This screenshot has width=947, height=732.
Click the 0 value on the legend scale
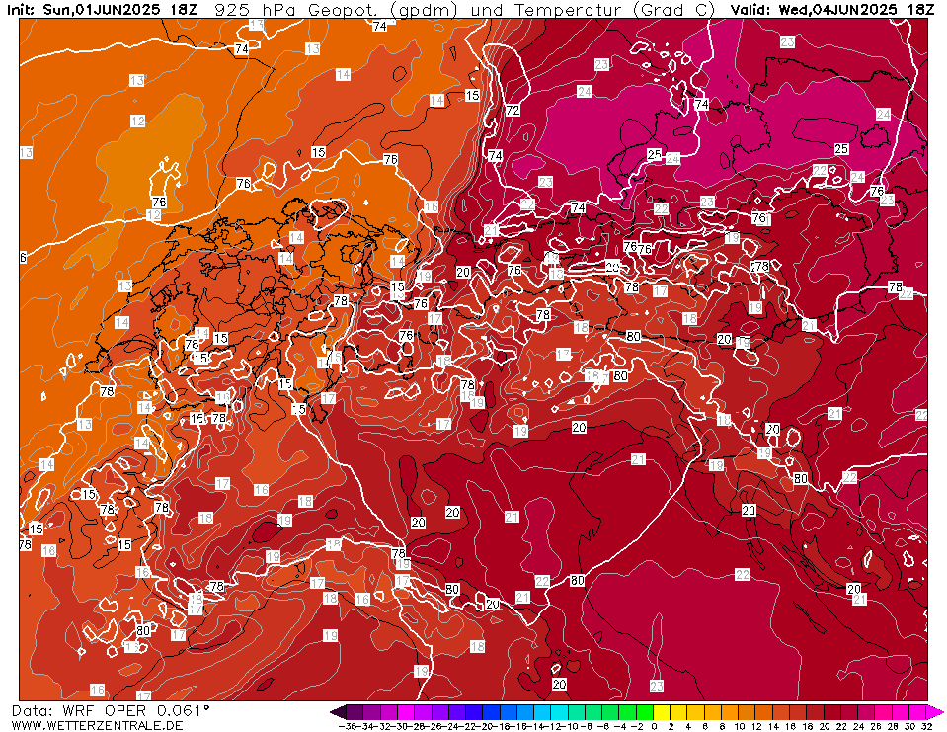click(x=654, y=726)
